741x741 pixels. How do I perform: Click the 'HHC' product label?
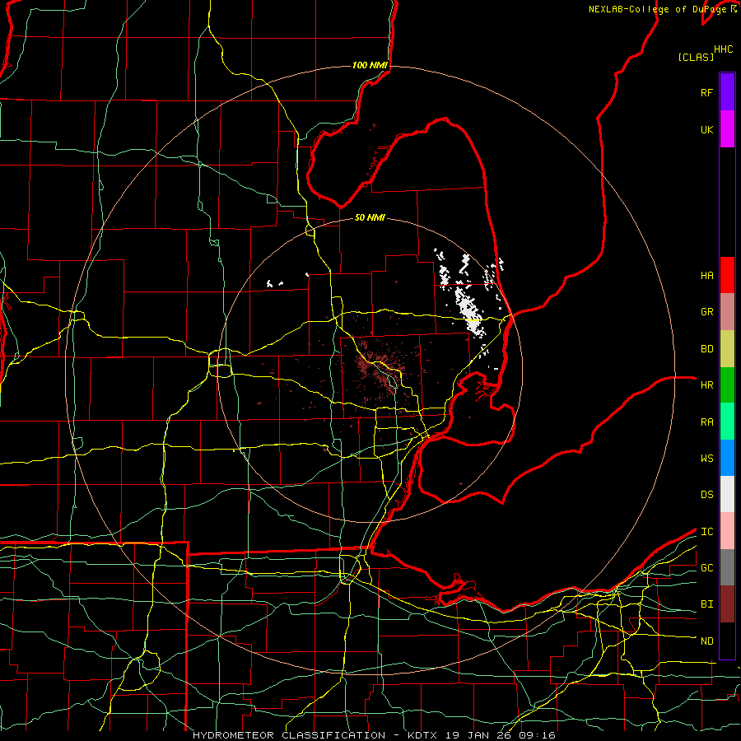click(724, 49)
